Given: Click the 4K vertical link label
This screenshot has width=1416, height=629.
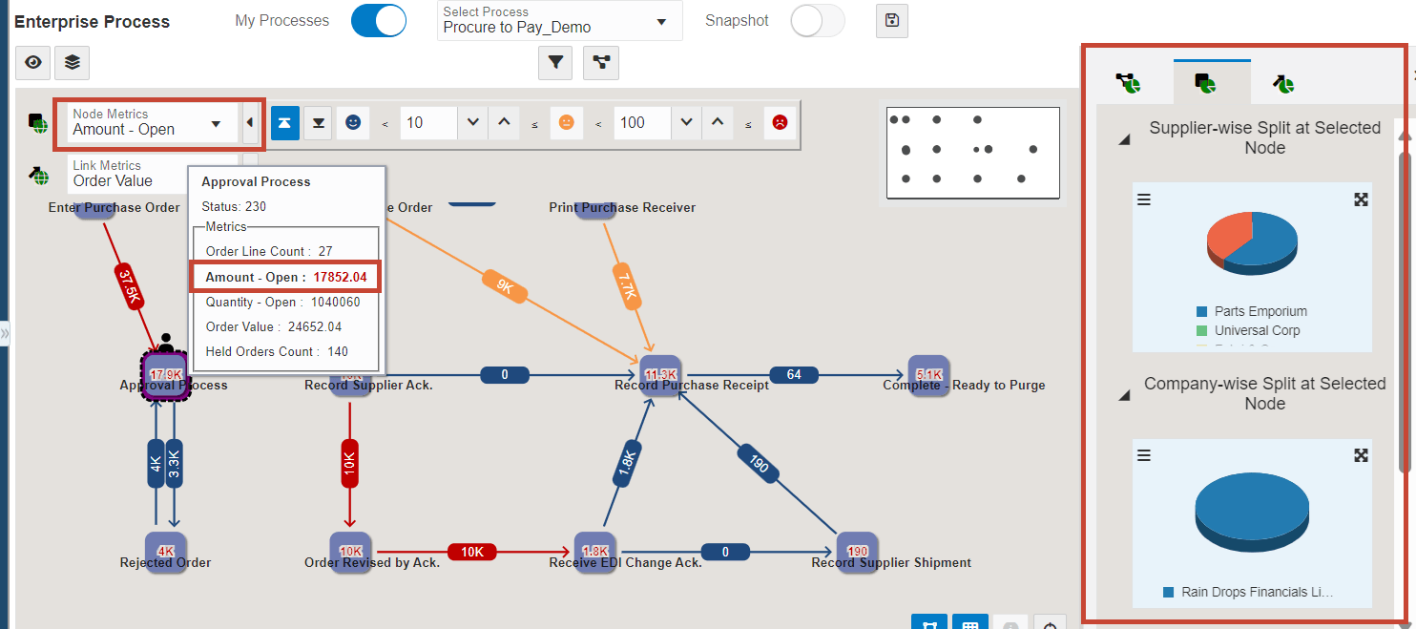Looking at the screenshot, I should [156, 464].
